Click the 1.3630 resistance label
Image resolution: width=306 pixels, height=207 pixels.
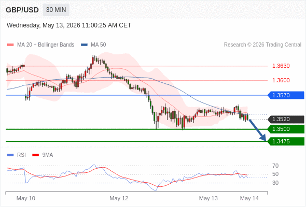281,66
